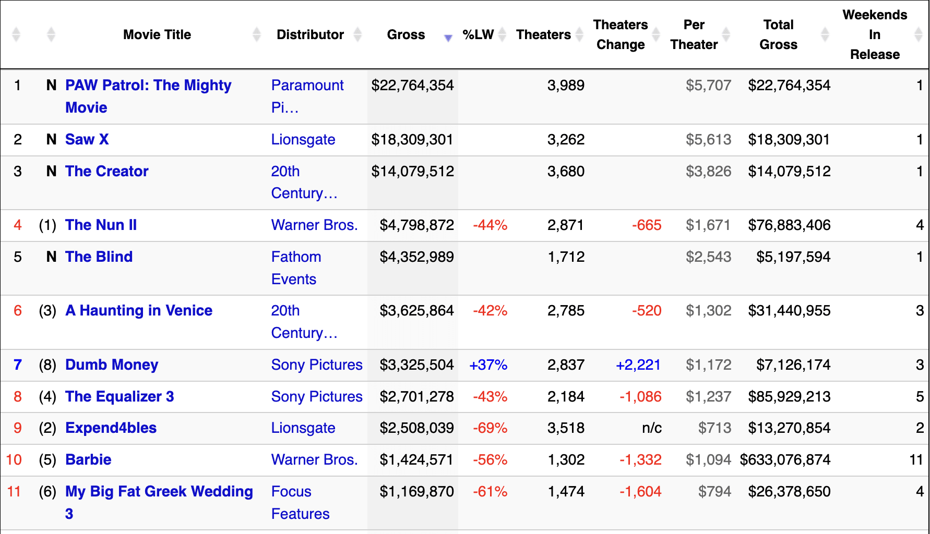Select The Equalizer 3 total $85,929,213
Viewport: 930px width, 534px height.
(x=789, y=396)
